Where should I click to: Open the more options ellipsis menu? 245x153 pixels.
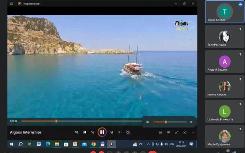(x=193, y=132)
